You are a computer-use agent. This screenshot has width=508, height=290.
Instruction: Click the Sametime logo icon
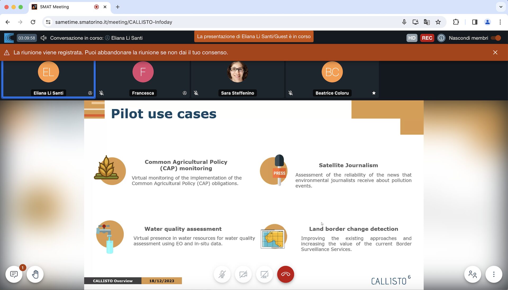click(x=9, y=38)
